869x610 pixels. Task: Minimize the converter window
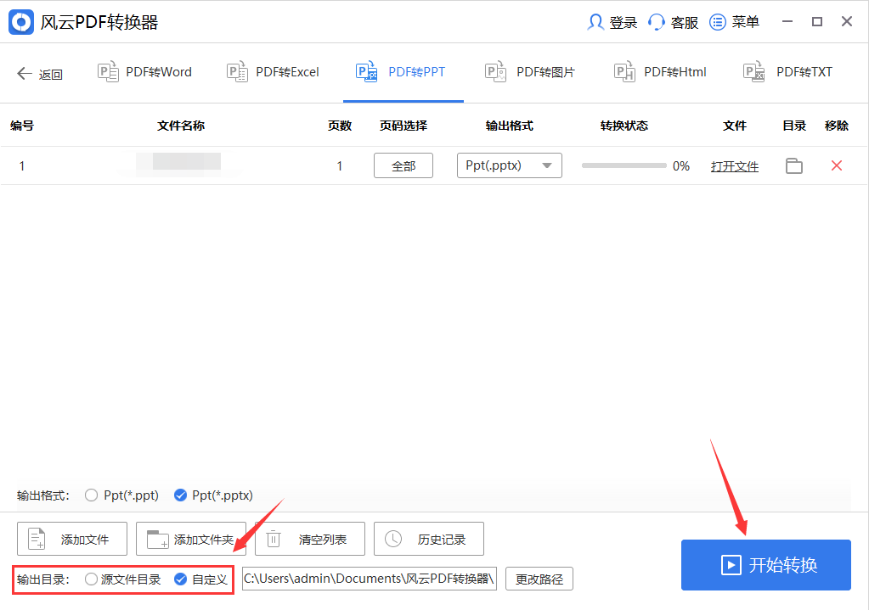coord(787,21)
